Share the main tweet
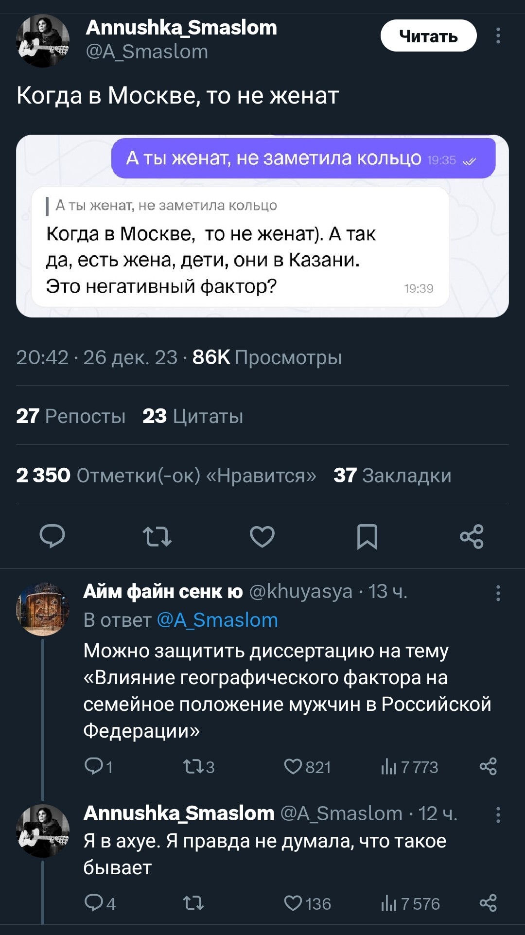 pyautogui.click(x=472, y=536)
